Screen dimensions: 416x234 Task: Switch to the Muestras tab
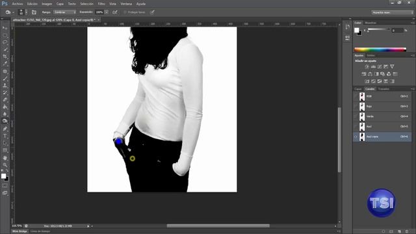click(370, 23)
